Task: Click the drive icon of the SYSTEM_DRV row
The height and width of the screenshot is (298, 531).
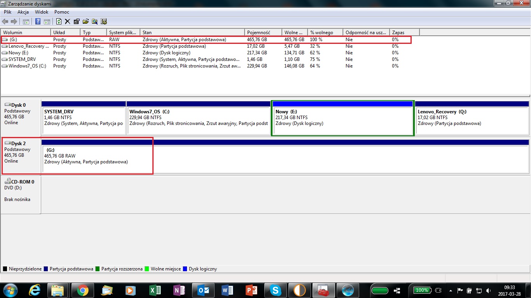Action: (5, 59)
